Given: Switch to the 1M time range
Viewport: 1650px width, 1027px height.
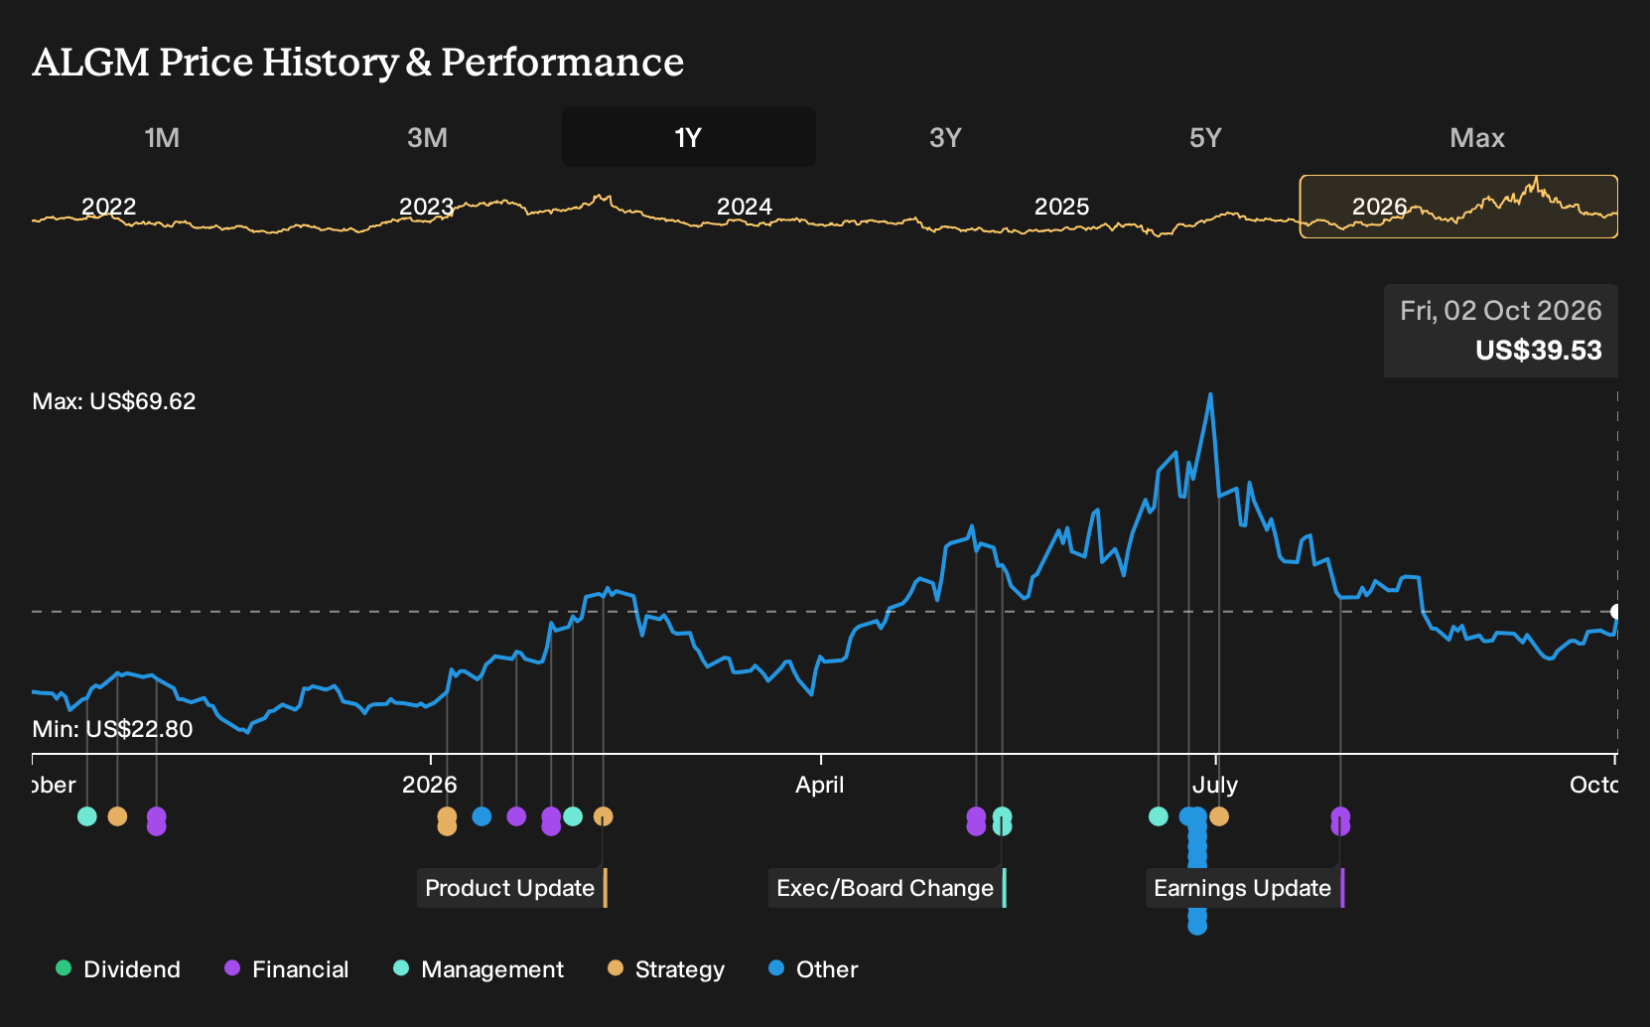Looking at the screenshot, I should click(162, 137).
